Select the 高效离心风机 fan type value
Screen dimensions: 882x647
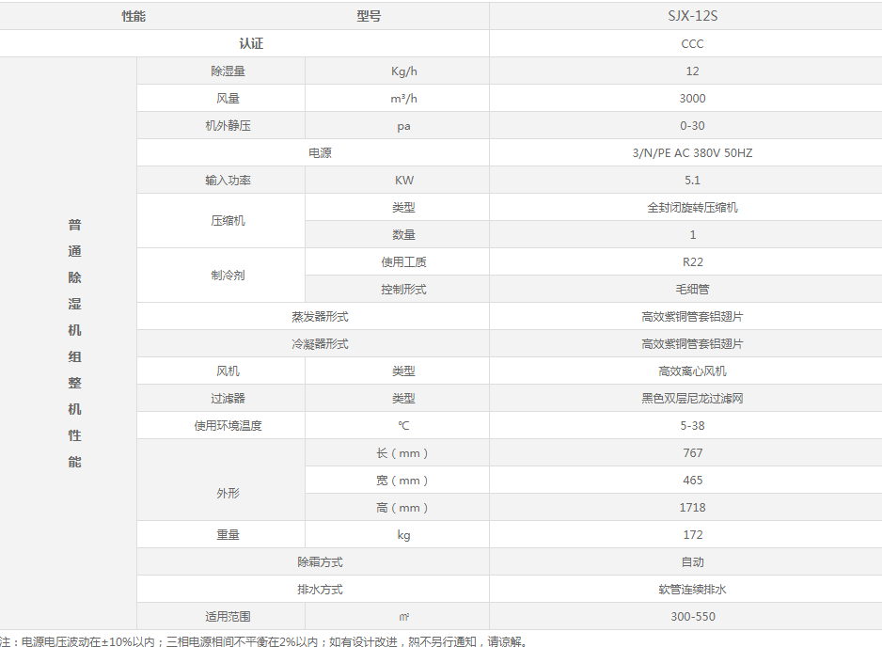[x=692, y=371]
